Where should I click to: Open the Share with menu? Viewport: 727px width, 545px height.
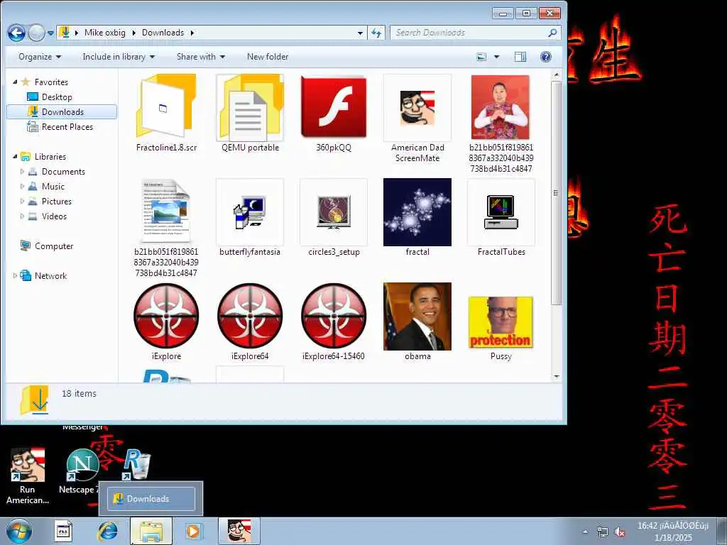[201, 57]
